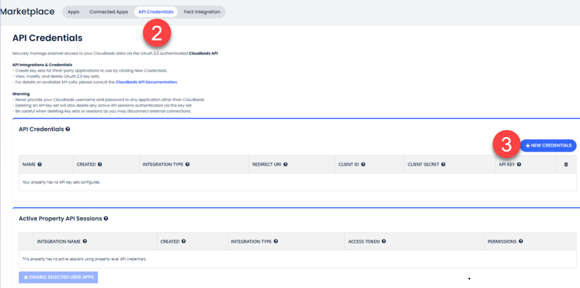Screen dimensions: 580x288
Task: Click the REDIRECT URI help icon
Action: click(x=285, y=164)
